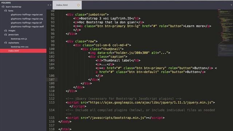233x131 pixels.
Task: Select index.html in the sidebar
Action: tap(23, 51)
